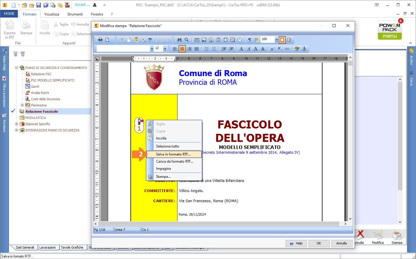The width and height of the screenshot is (416, 259).
Task: Open the font color picker icon
Action: [x=304, y=49]
